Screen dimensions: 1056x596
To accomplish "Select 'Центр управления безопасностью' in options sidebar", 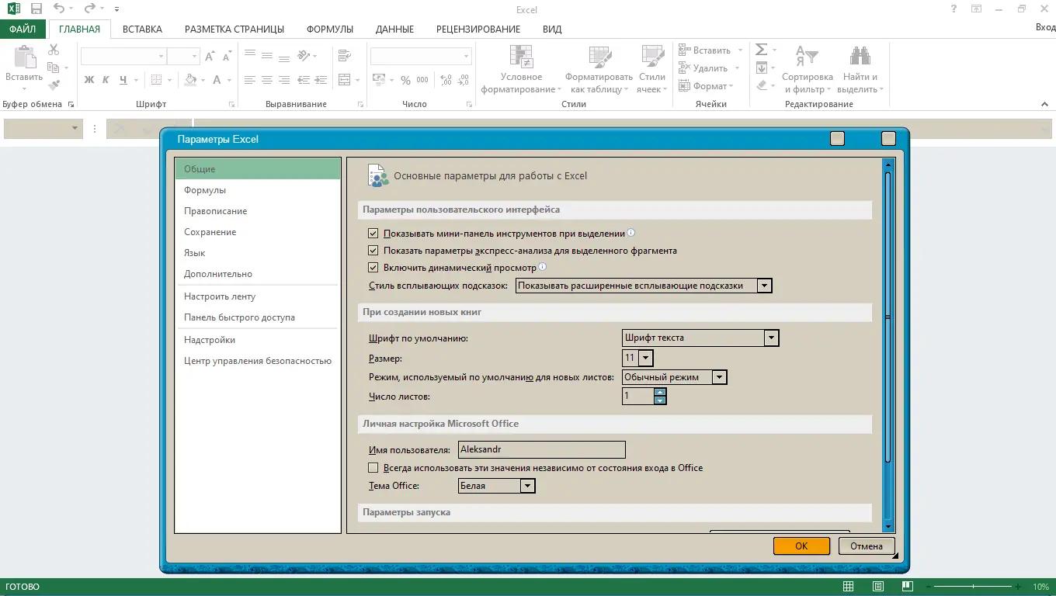I will tap(258, 361).
